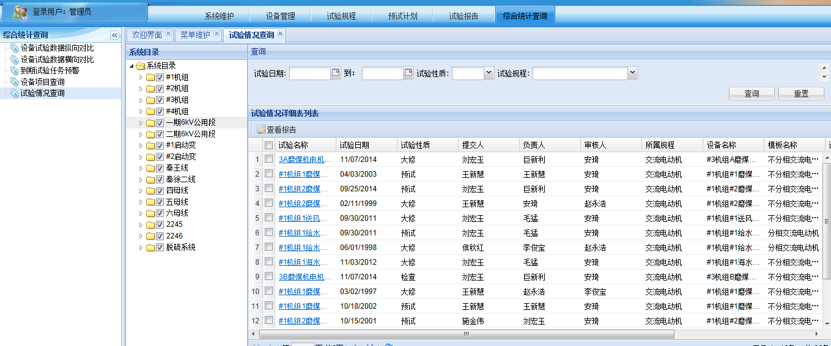This screenshot has height=346, width=831.
Task: Close the 欢迎界面 tab
Action: 168,34
